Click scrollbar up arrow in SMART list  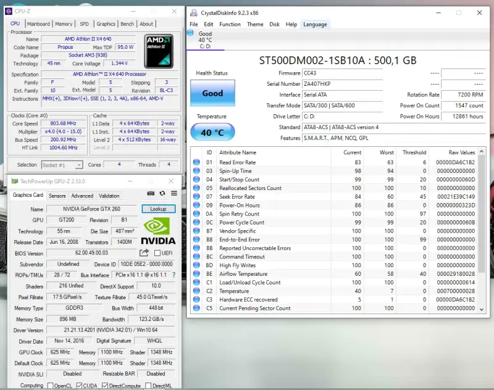click(x=482, y=151)
